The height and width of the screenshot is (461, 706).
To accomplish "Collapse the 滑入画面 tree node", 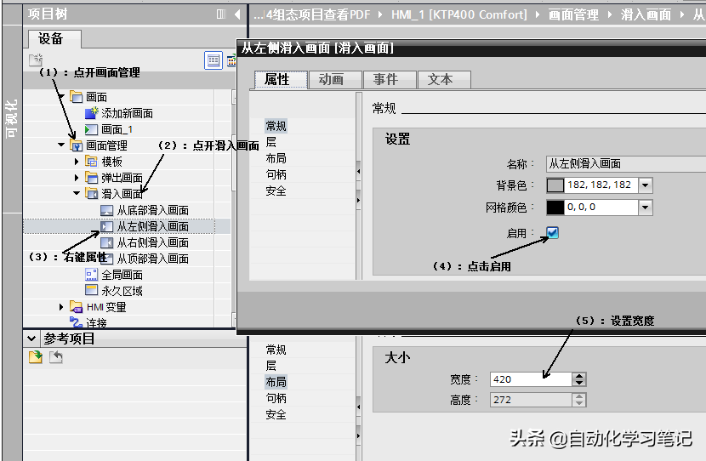I will (x=77, y=193).
